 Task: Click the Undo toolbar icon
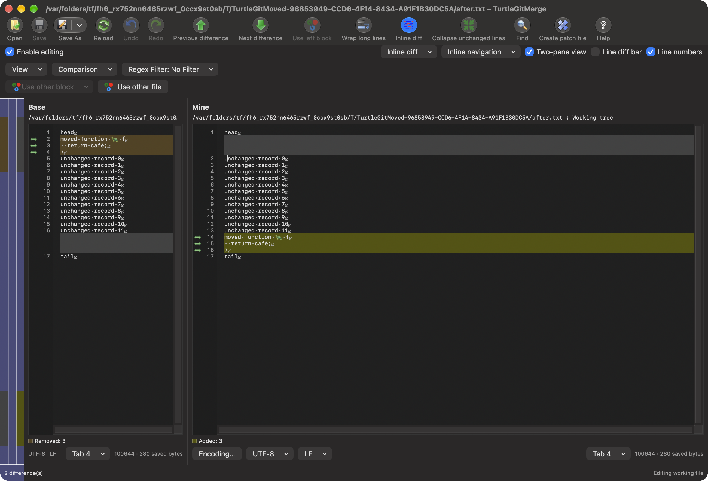(131, 25)
